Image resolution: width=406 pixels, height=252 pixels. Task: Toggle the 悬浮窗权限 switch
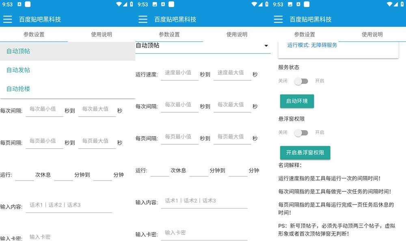pos(301,133)
